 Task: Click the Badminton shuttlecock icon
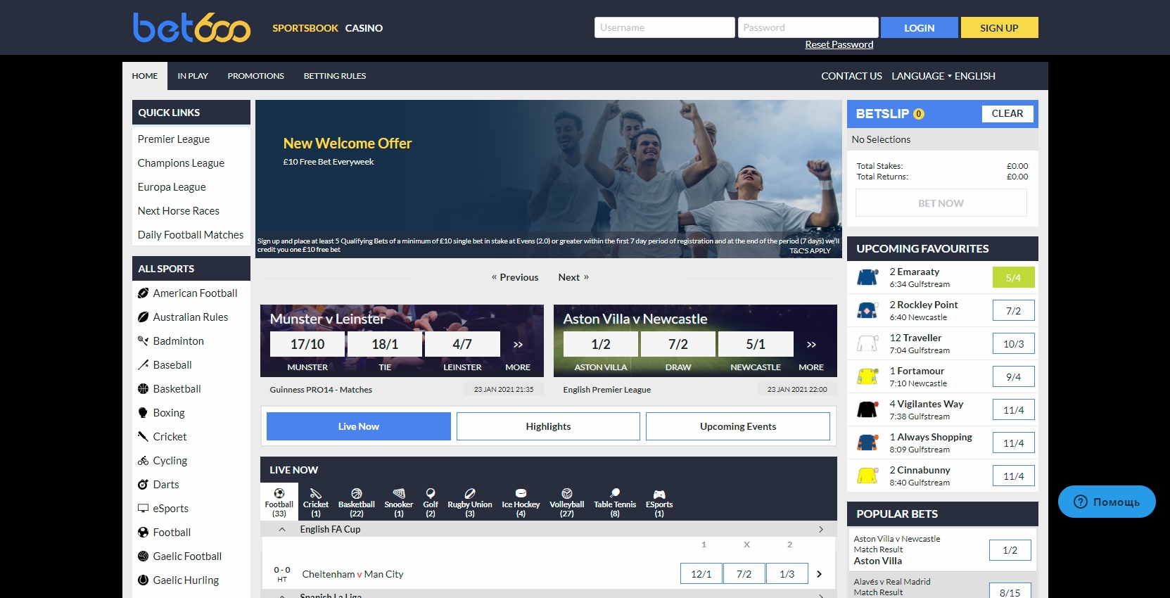point(143,341)
